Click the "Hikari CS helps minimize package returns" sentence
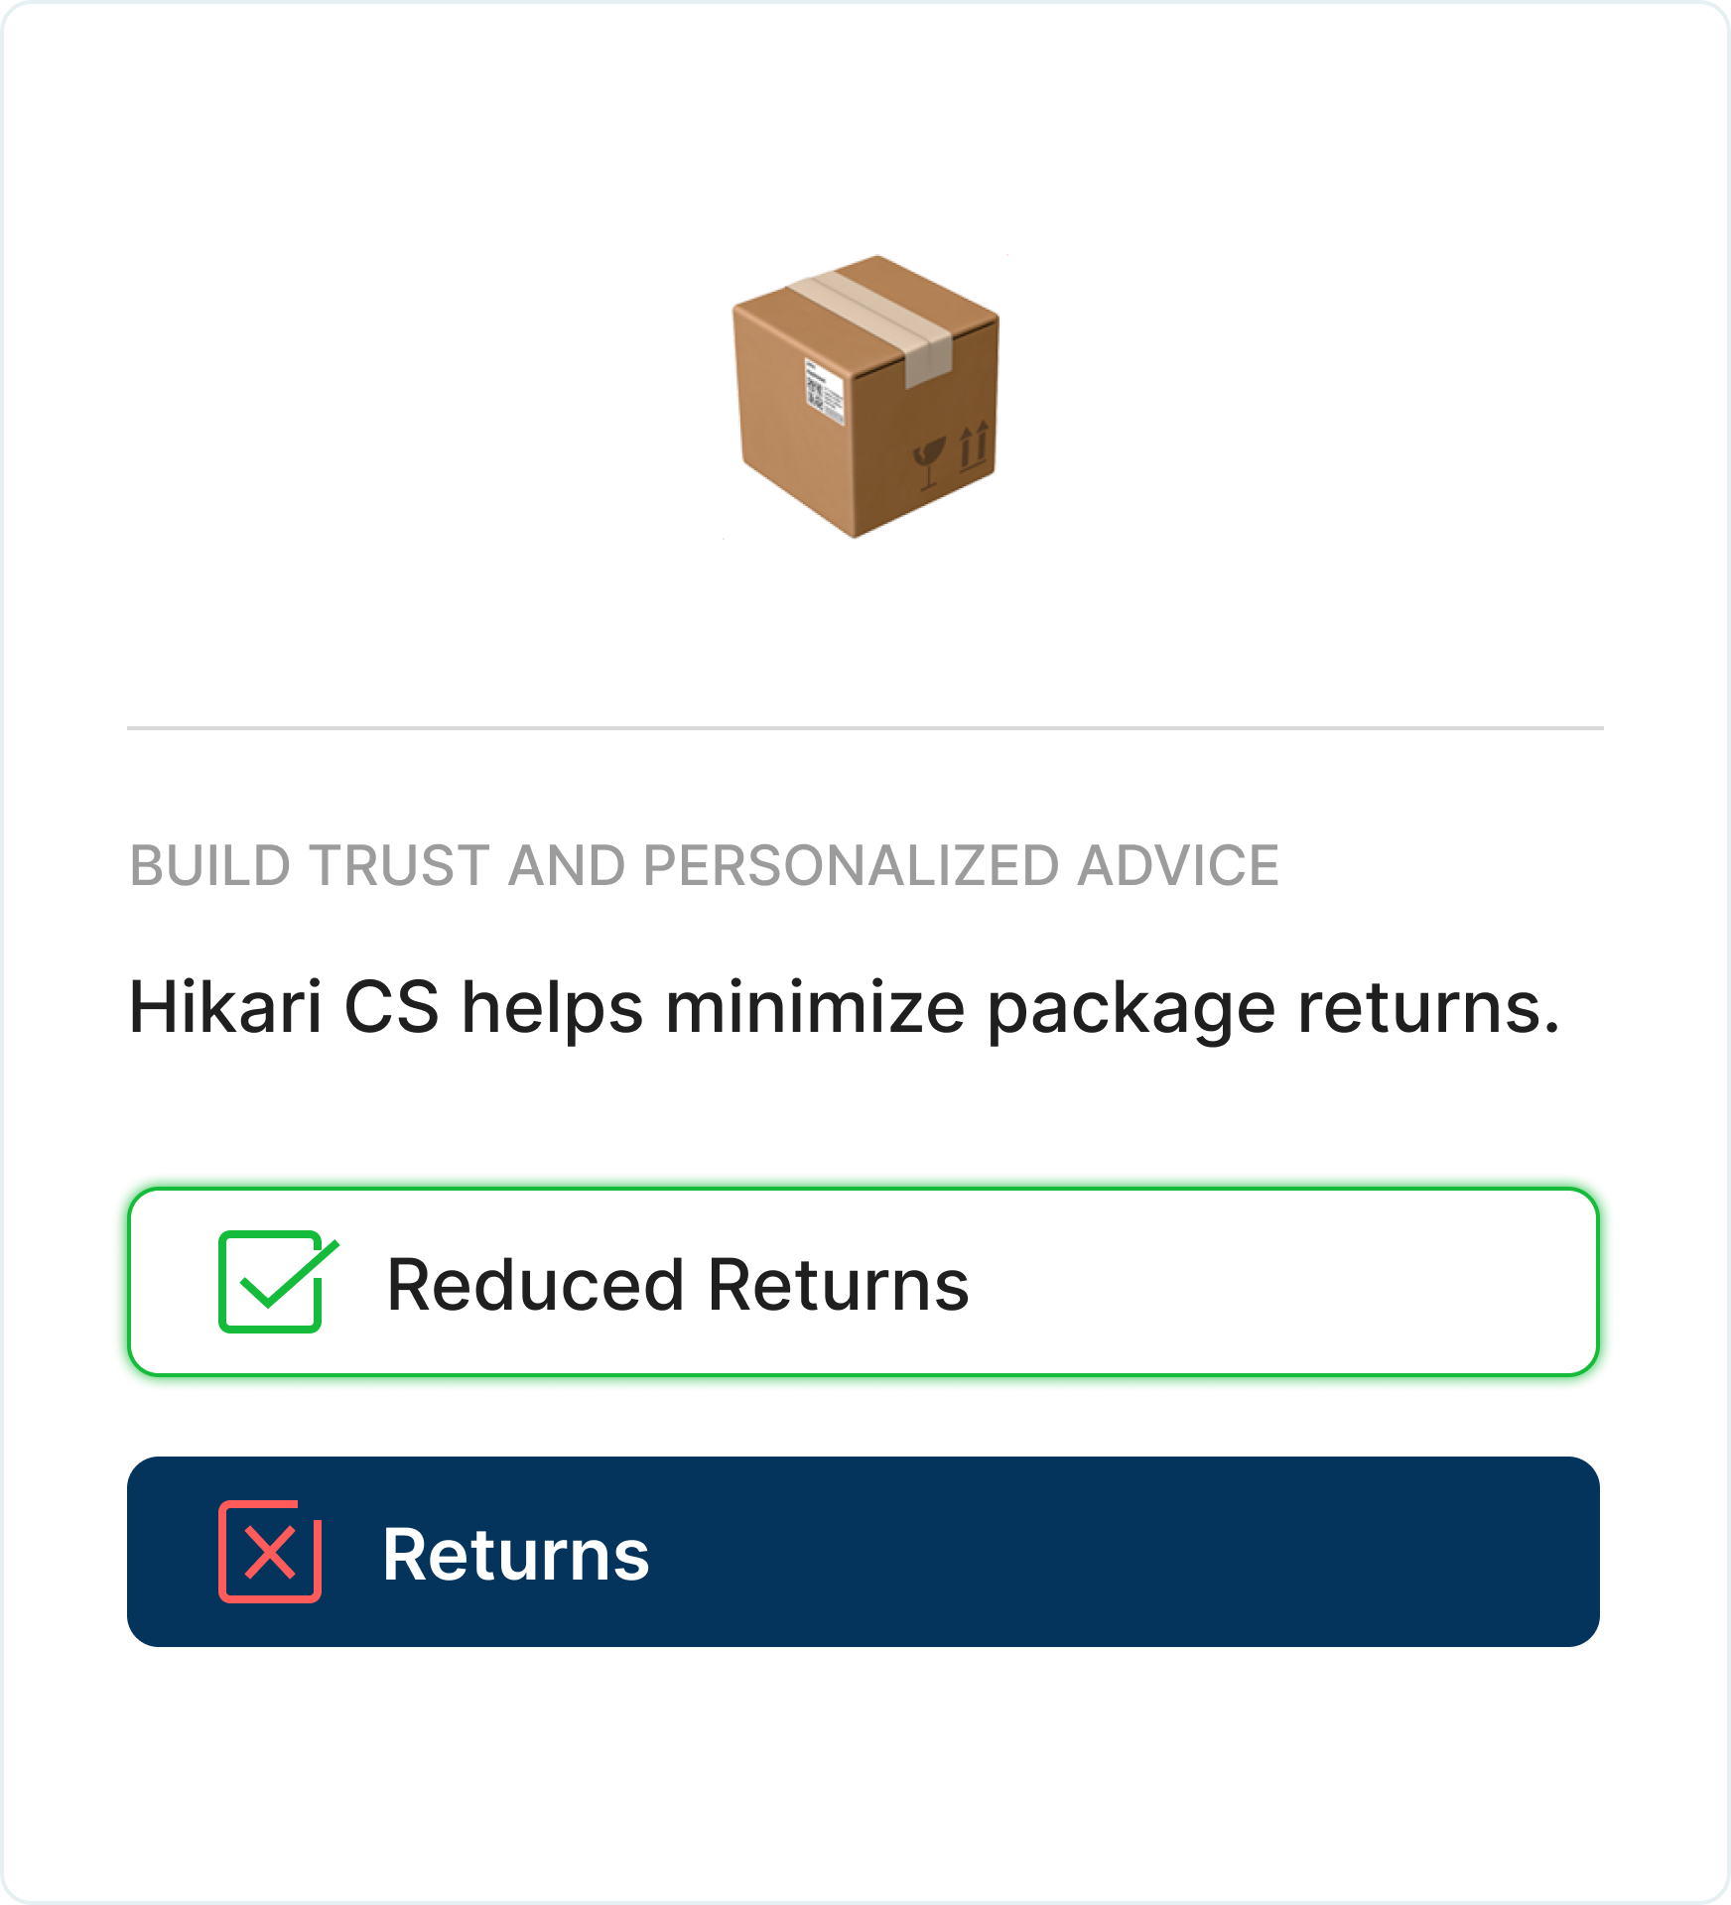Screen dimensions: 1731x1905 844,1008
